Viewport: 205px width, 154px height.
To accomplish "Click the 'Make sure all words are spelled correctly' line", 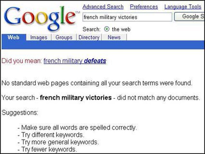I will (x=77, y=127).
